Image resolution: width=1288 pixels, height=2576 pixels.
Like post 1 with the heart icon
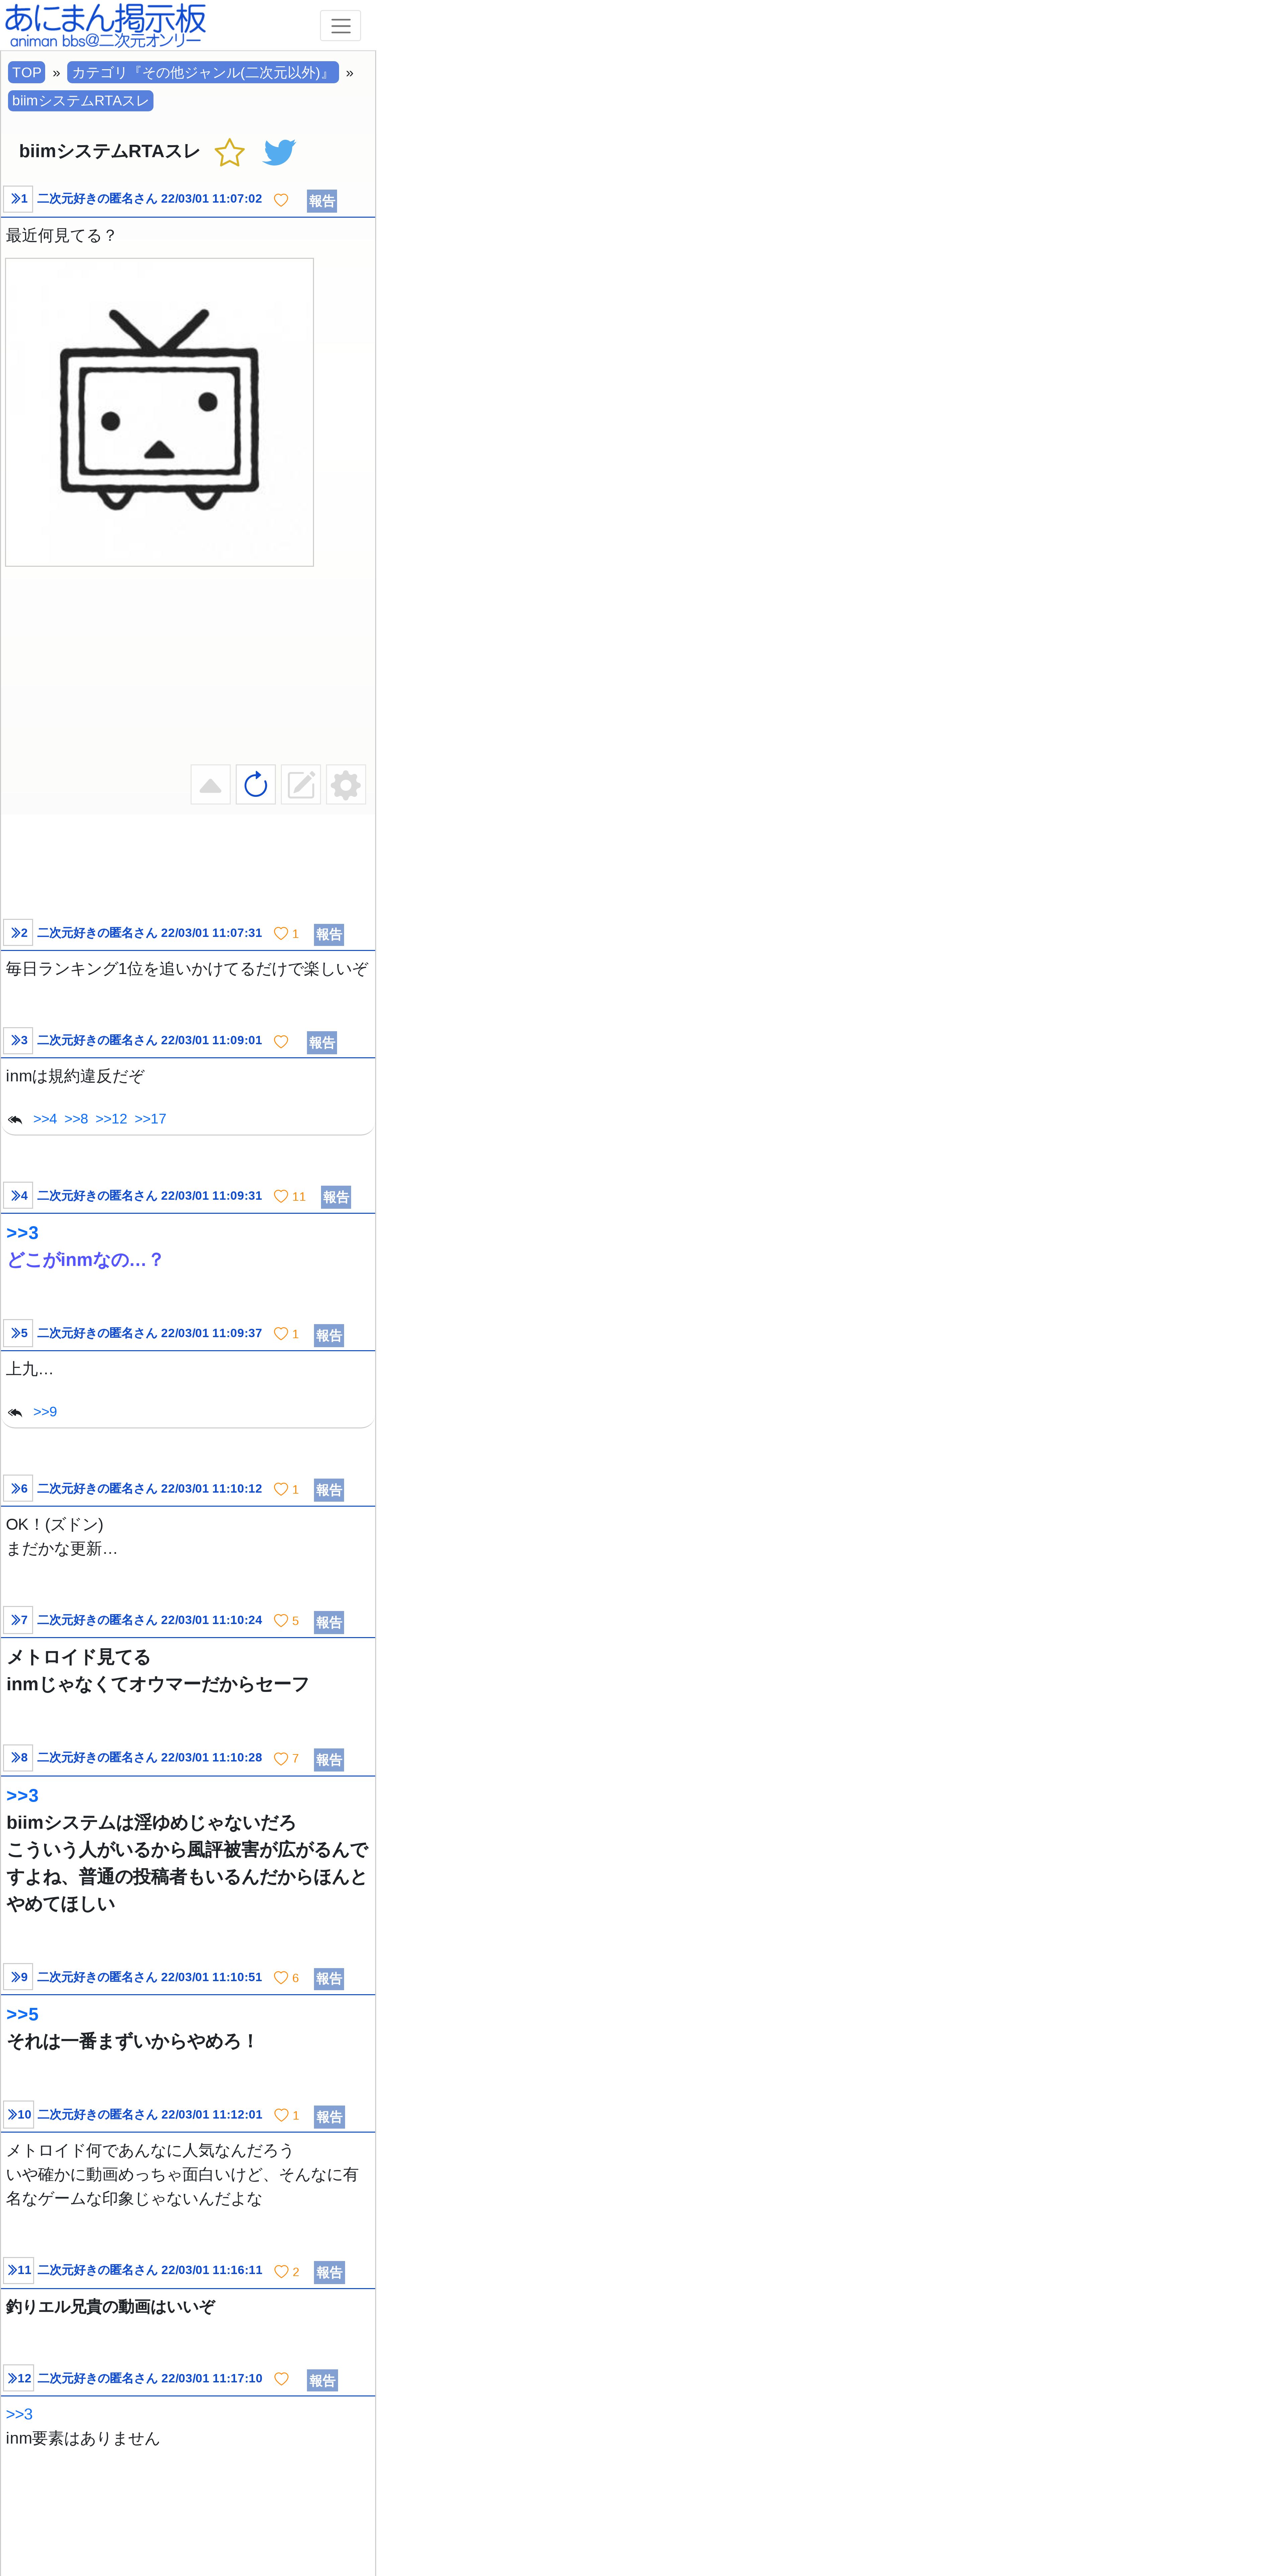click(281, 200)
